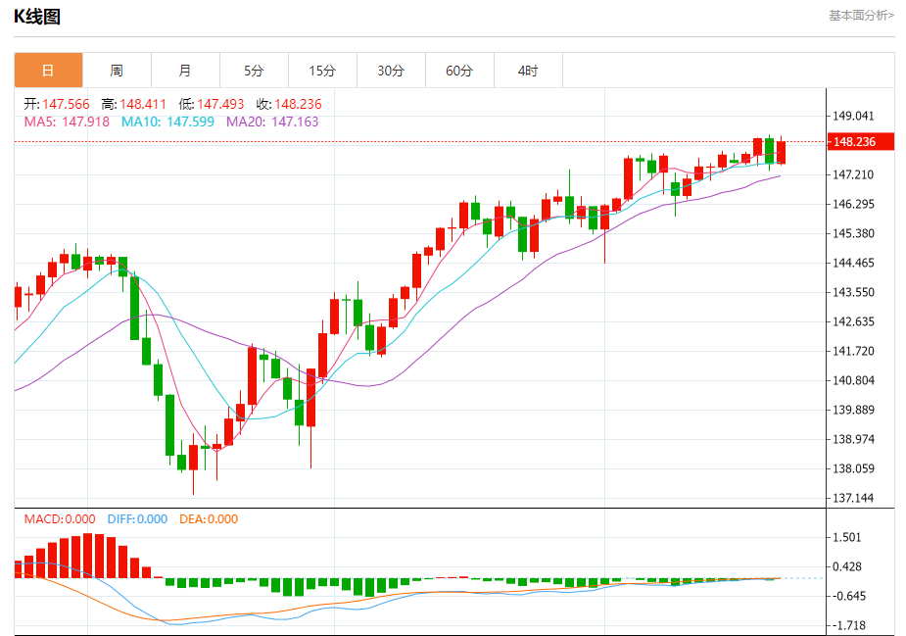Click the MA5: 147.918 indicator value
The height and width of the screenshot is (636, 906).
67,122
